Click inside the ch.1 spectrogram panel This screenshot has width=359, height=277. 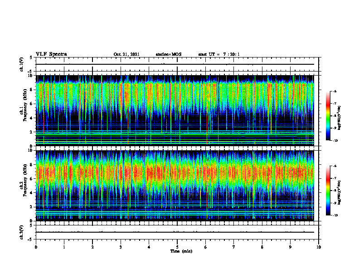coord(175,110)
